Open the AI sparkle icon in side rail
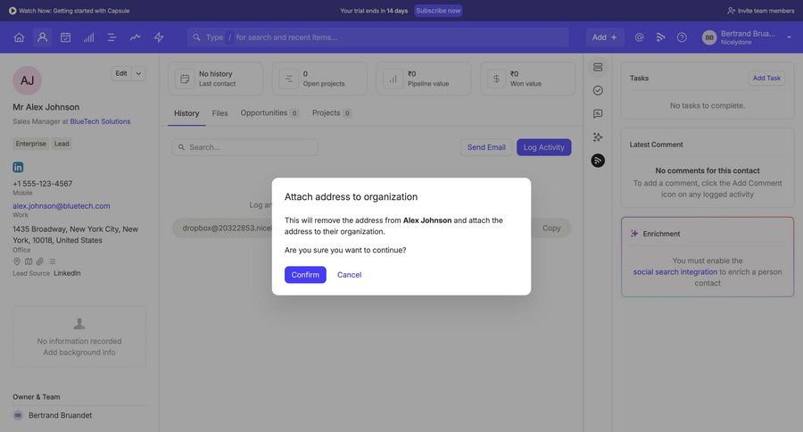 pos(598,137)
